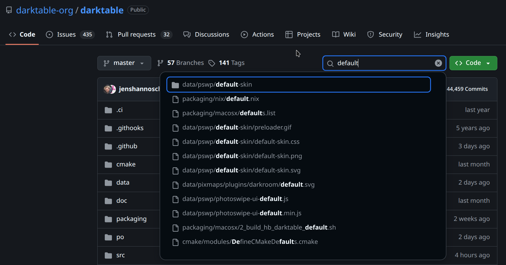Open the Actions tab

point(257,35)
